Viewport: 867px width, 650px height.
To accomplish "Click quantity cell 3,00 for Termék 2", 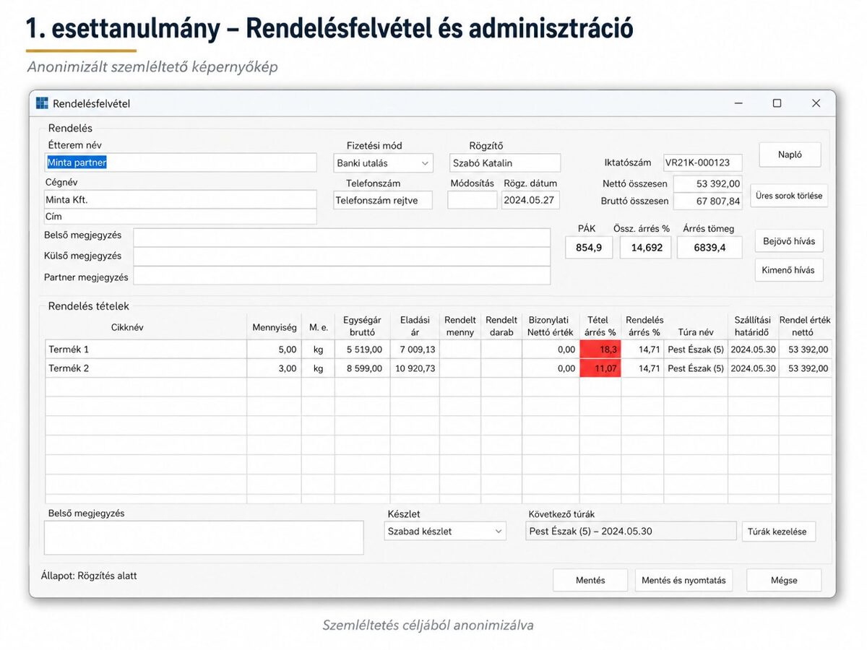I will pos(274,368).
